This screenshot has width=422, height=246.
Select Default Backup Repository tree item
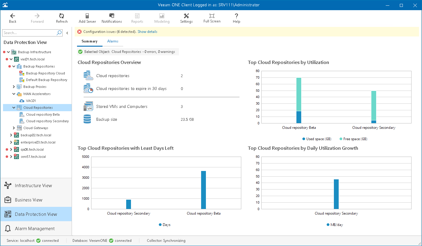47,80
